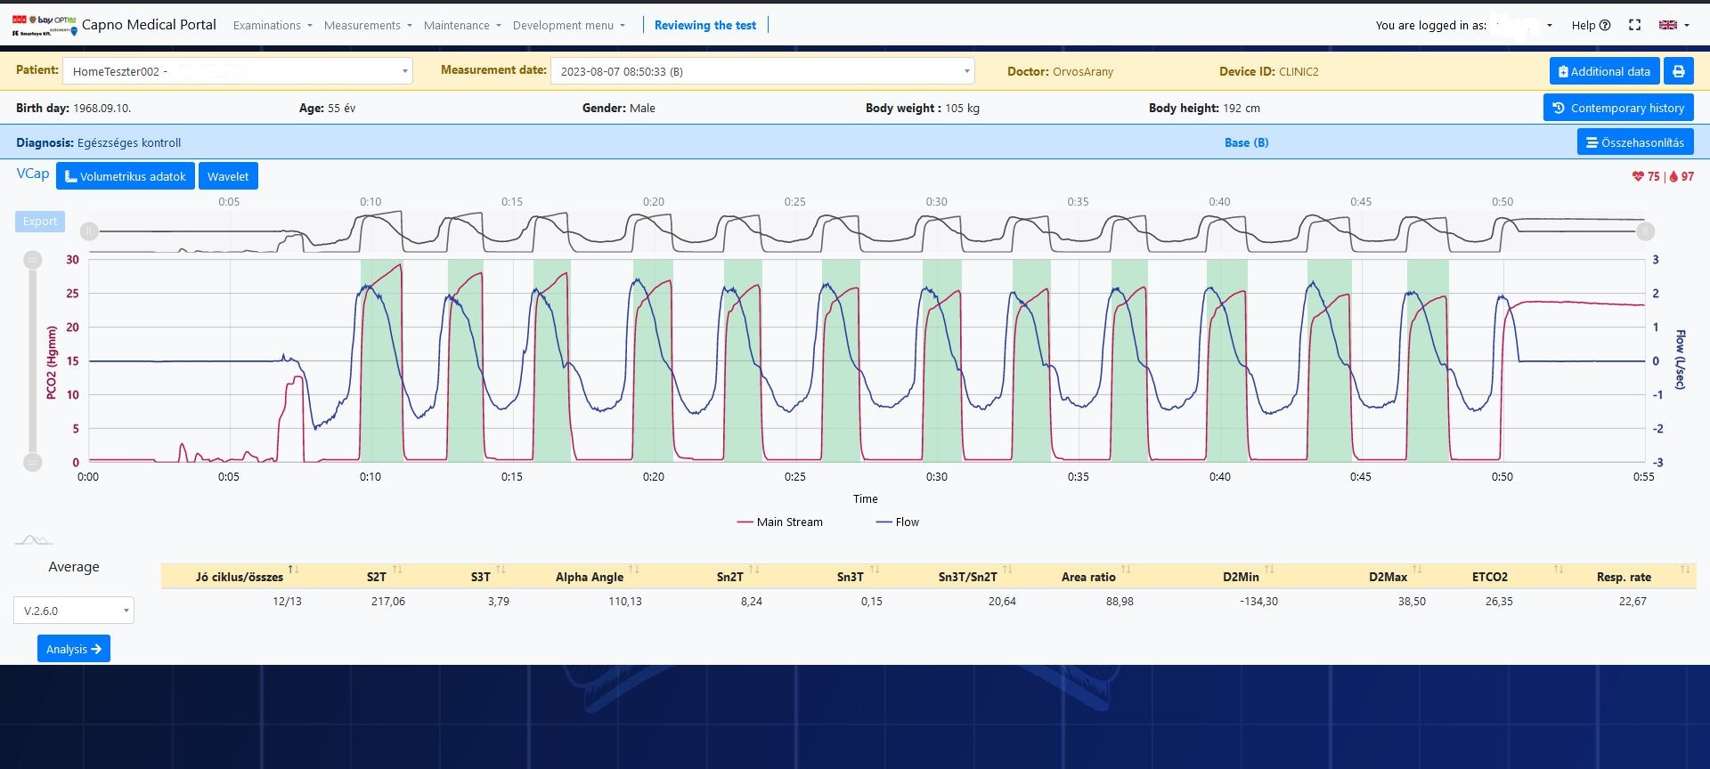
Task: Sort table by S2T column arrows
Action: tap(397, 570)
